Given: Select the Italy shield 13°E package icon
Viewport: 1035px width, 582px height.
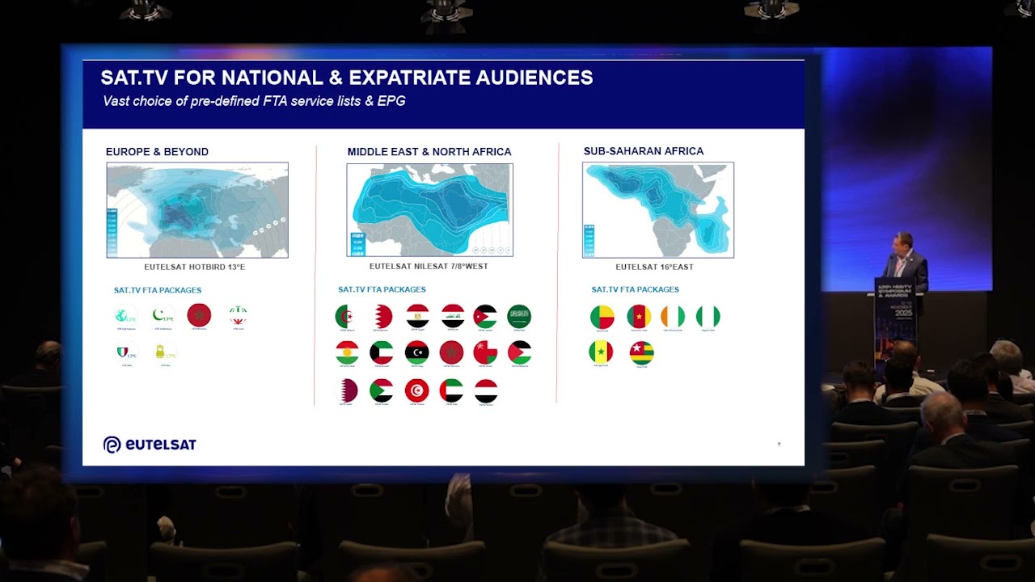Looking at the screenshot, I should pyautogui.click(x=125, y=352).
